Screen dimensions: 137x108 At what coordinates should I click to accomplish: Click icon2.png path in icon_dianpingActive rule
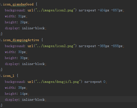pyautogui.click(x=55, y=46)
